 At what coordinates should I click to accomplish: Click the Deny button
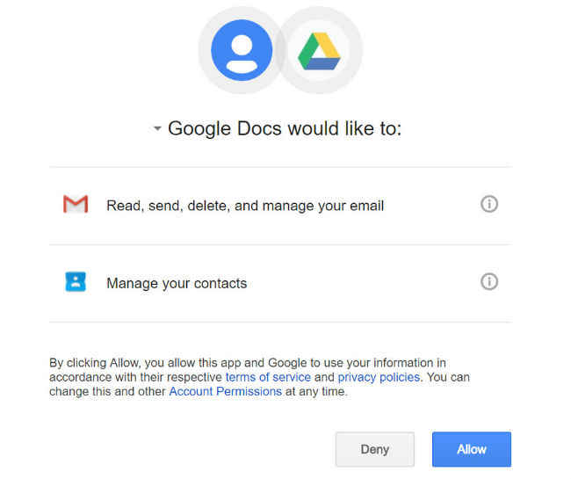pyautogui.click(x=375, y=449)
